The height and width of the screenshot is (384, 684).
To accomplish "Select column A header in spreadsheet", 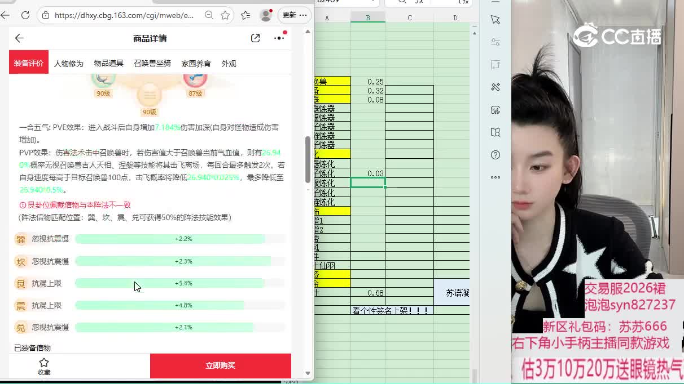I will (327, 18).
